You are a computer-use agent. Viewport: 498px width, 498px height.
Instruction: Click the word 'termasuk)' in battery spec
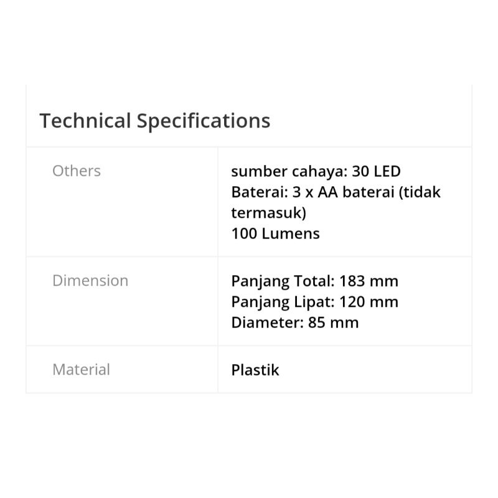[x=268, y=213]
